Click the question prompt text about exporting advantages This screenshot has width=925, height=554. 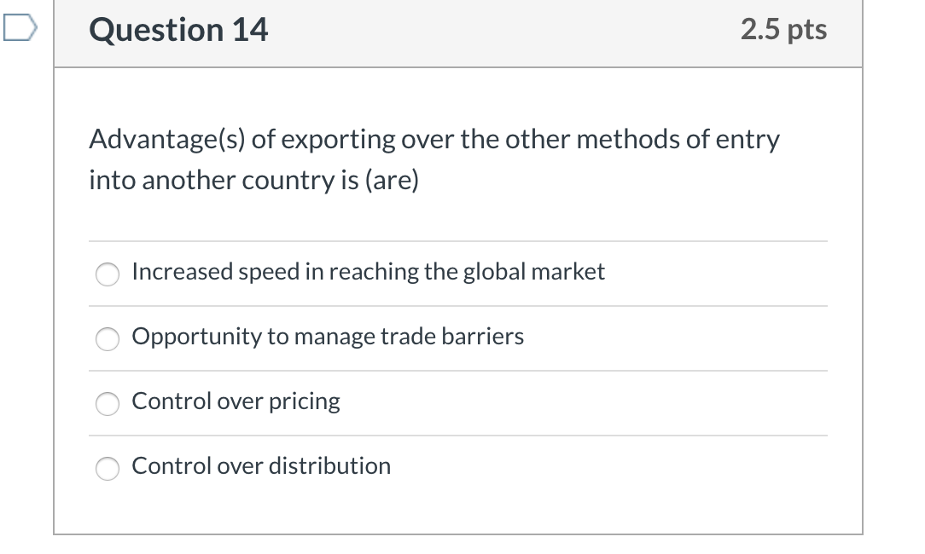(434, 159)
